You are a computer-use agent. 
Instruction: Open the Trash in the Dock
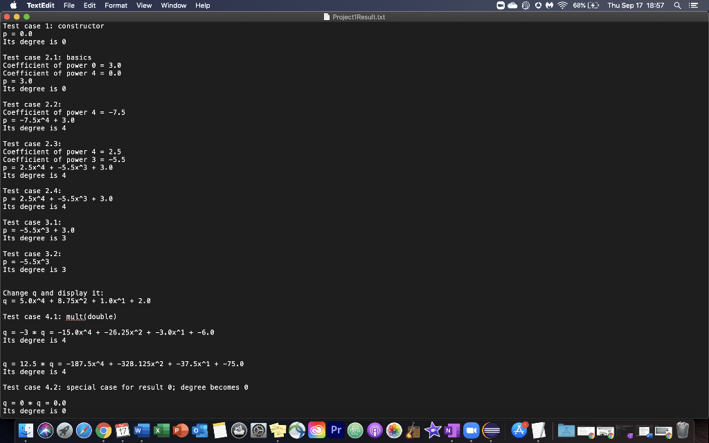click(x=682, y=431)
